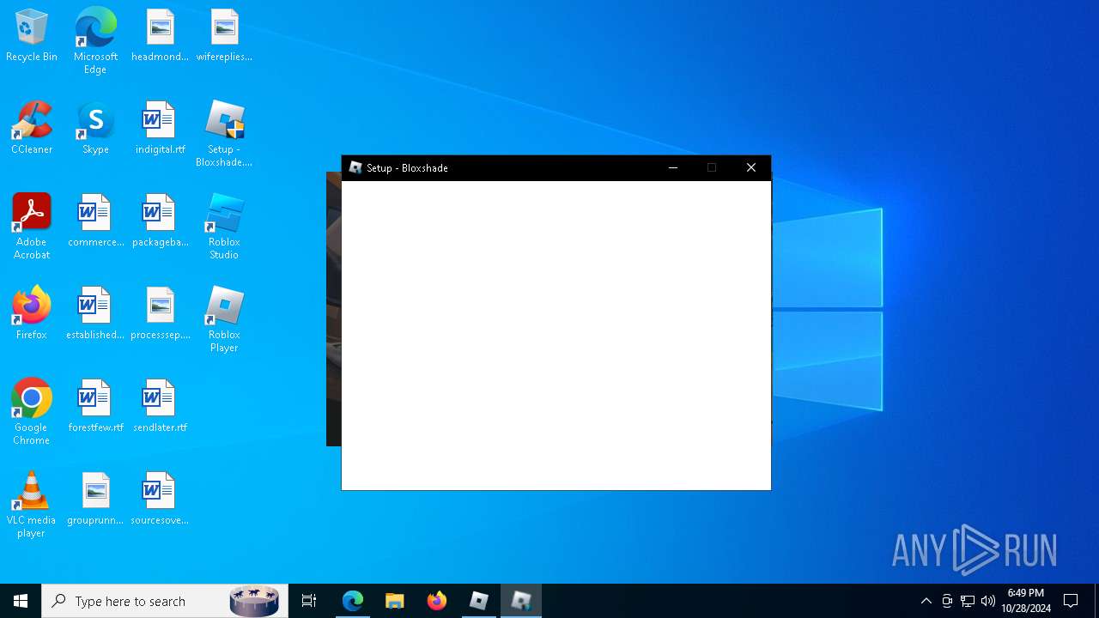The height and width of the screenshot is (618, 1099).
Task: Open the Windows Start menu
Action: click(x=21, y=601)
